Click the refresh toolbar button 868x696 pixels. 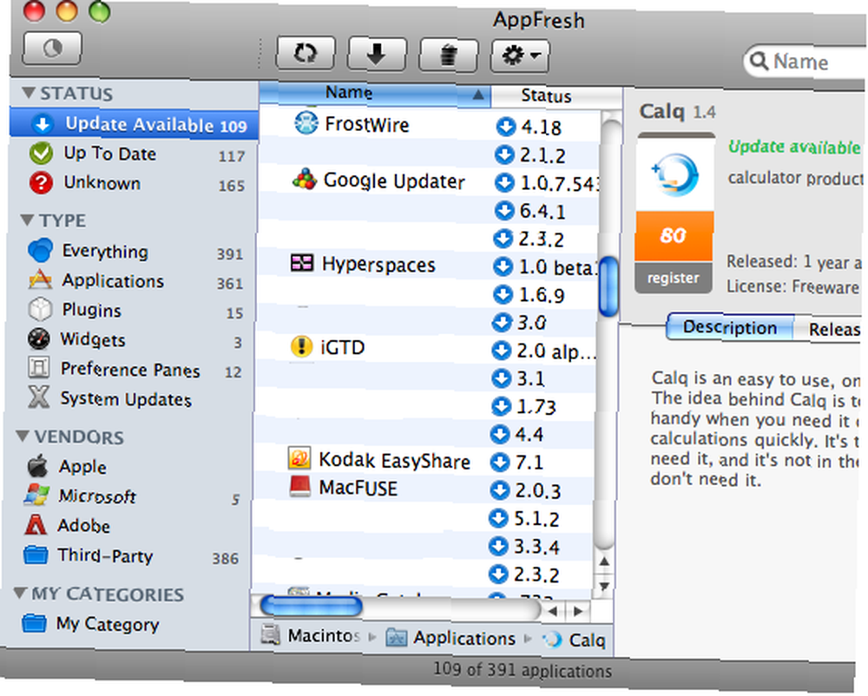click(306, 54)
